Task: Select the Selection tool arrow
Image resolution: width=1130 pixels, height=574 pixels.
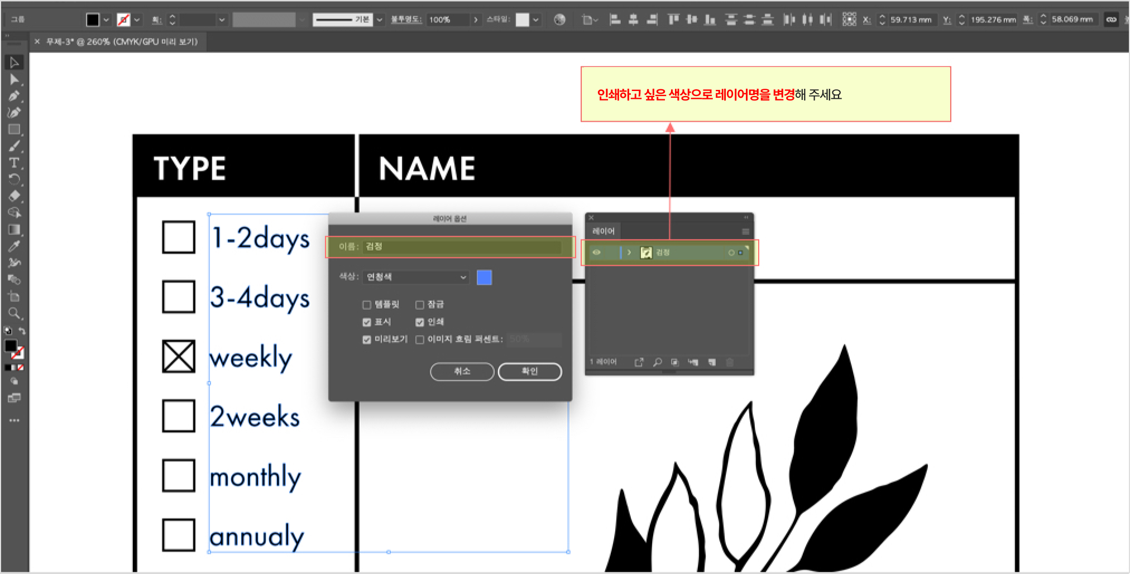Action: pos(14,63)
